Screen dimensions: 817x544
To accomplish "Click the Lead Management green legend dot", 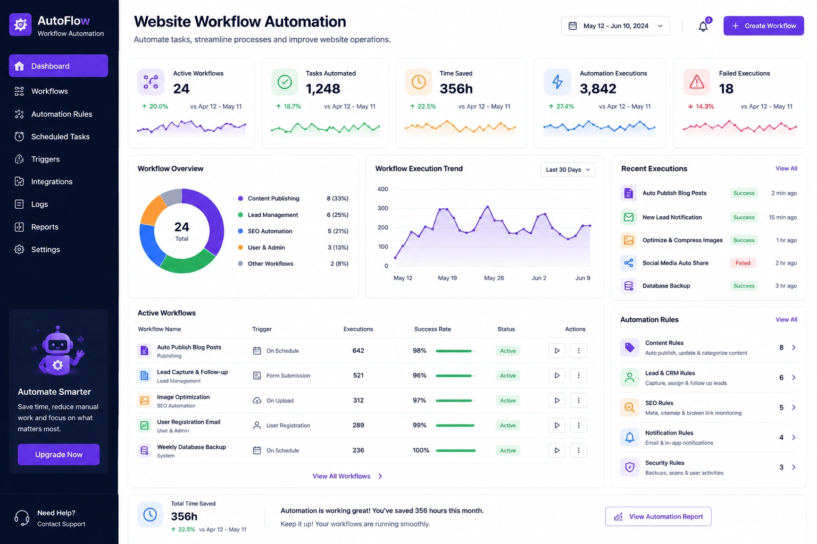I will tap(240, 215).
